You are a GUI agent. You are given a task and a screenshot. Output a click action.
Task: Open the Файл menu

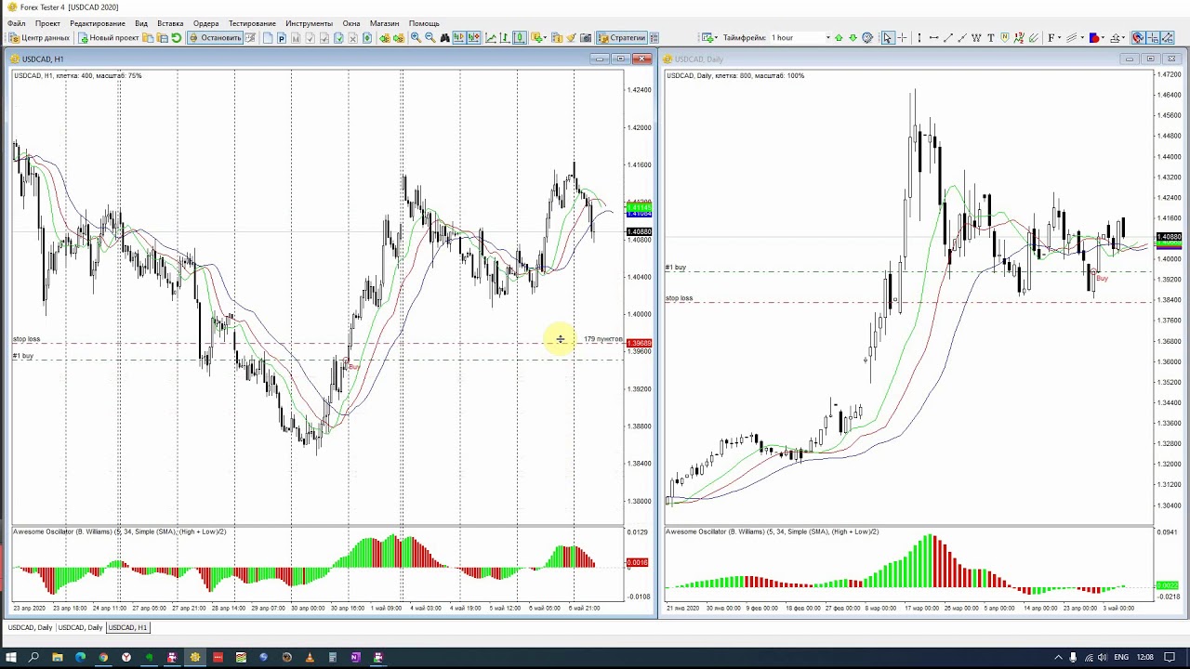(17, 23)
